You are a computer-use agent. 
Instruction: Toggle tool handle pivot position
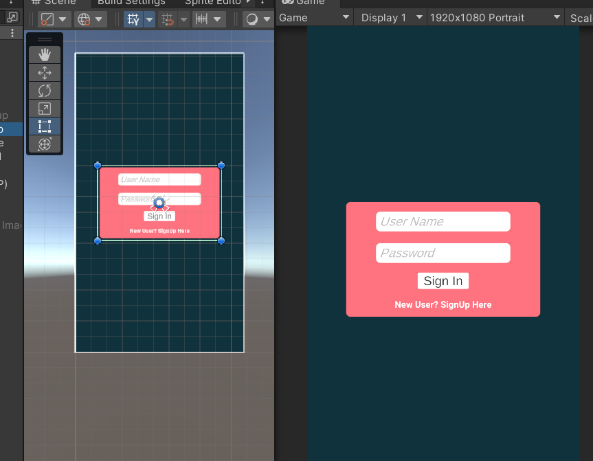(x=47, y=19)
